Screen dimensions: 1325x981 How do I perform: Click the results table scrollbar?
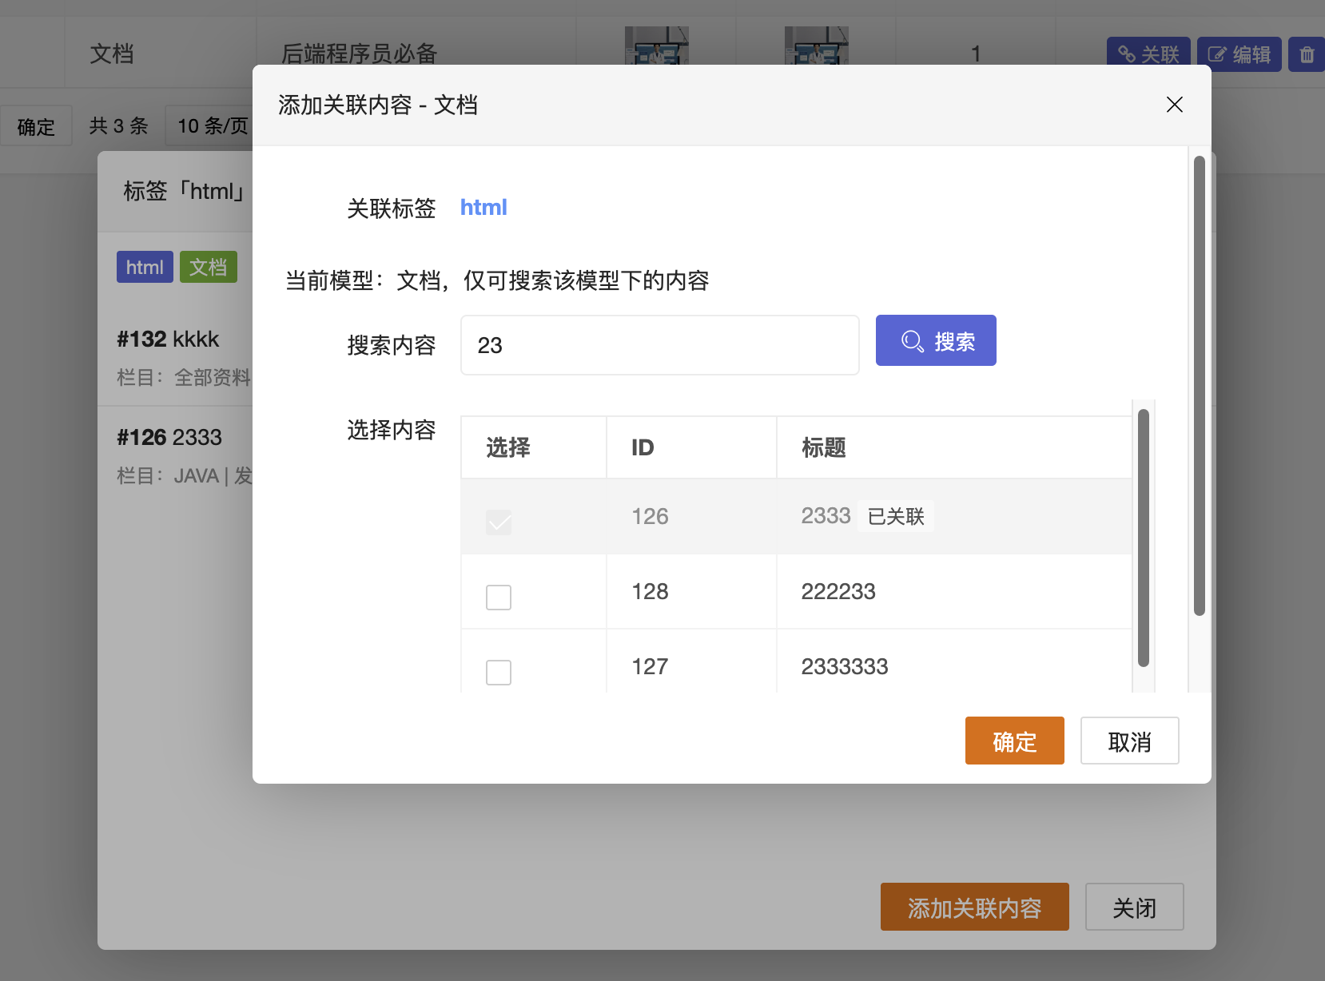click(1144, 538)
